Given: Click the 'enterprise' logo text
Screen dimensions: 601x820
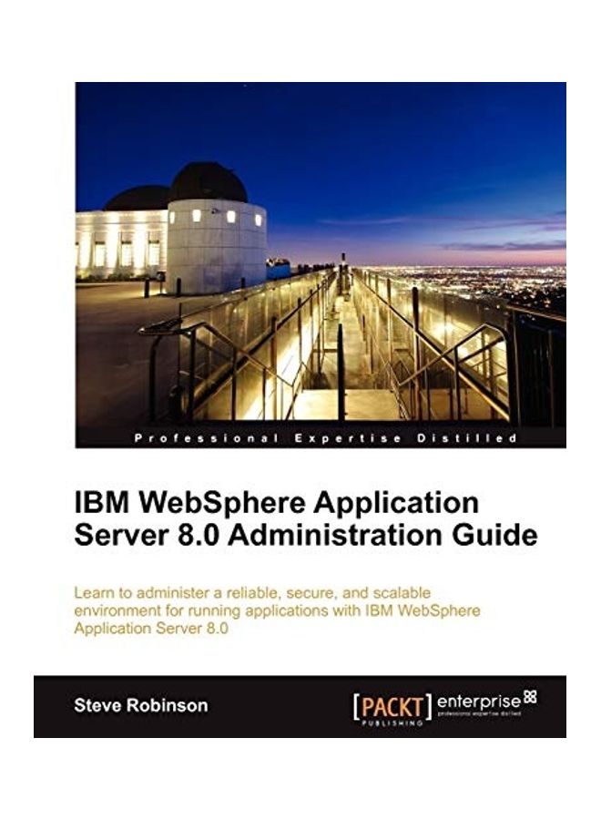Looking at the screenshot, I should click(x=479, y=701).
